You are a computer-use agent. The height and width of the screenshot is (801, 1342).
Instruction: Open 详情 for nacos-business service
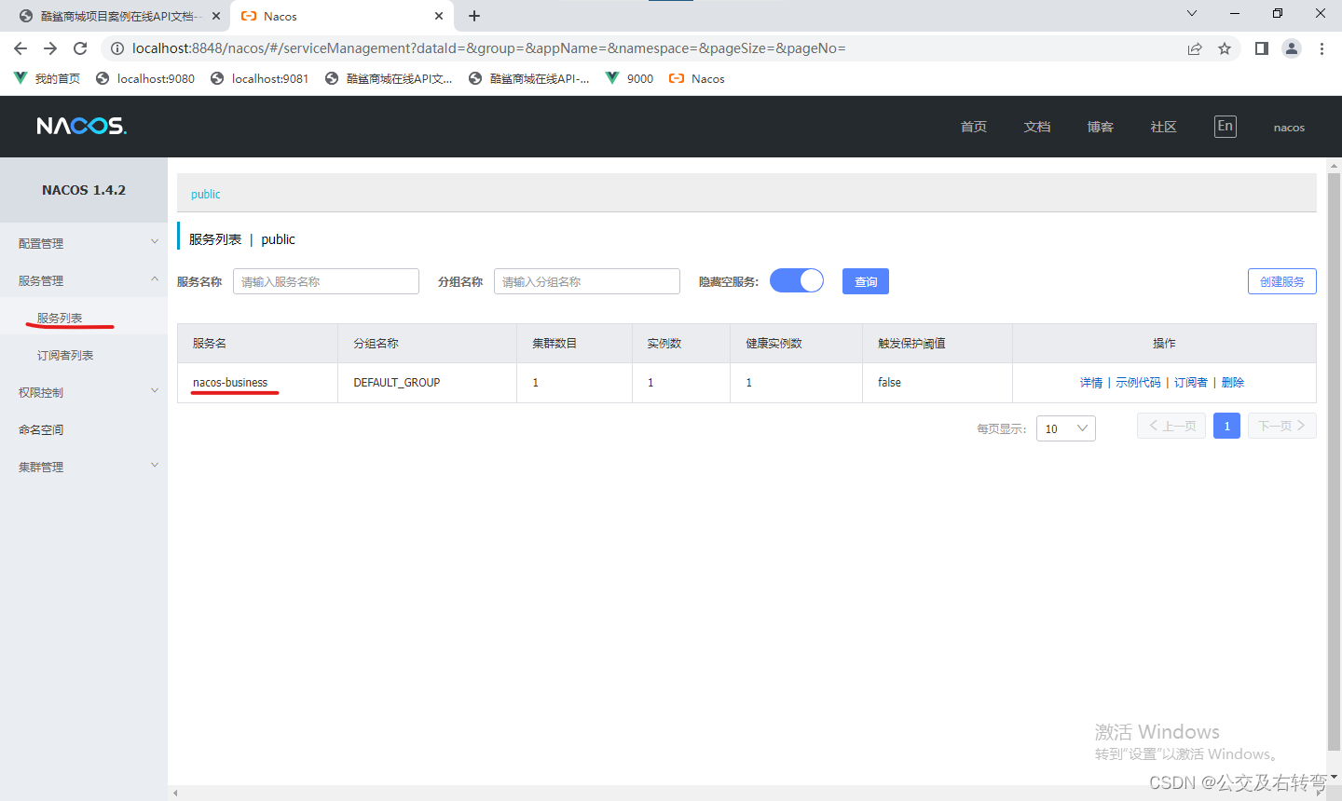[1090, 382]
